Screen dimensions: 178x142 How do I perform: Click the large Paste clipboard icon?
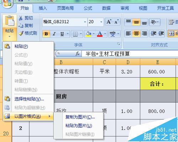click(x=10, y=21)
